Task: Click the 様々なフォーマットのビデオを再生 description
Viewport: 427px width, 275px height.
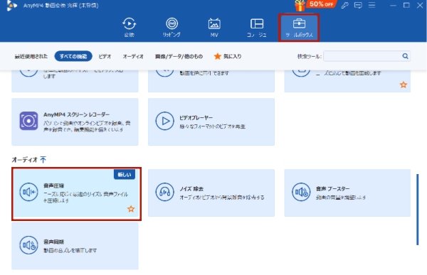Action: coord(212,126)
